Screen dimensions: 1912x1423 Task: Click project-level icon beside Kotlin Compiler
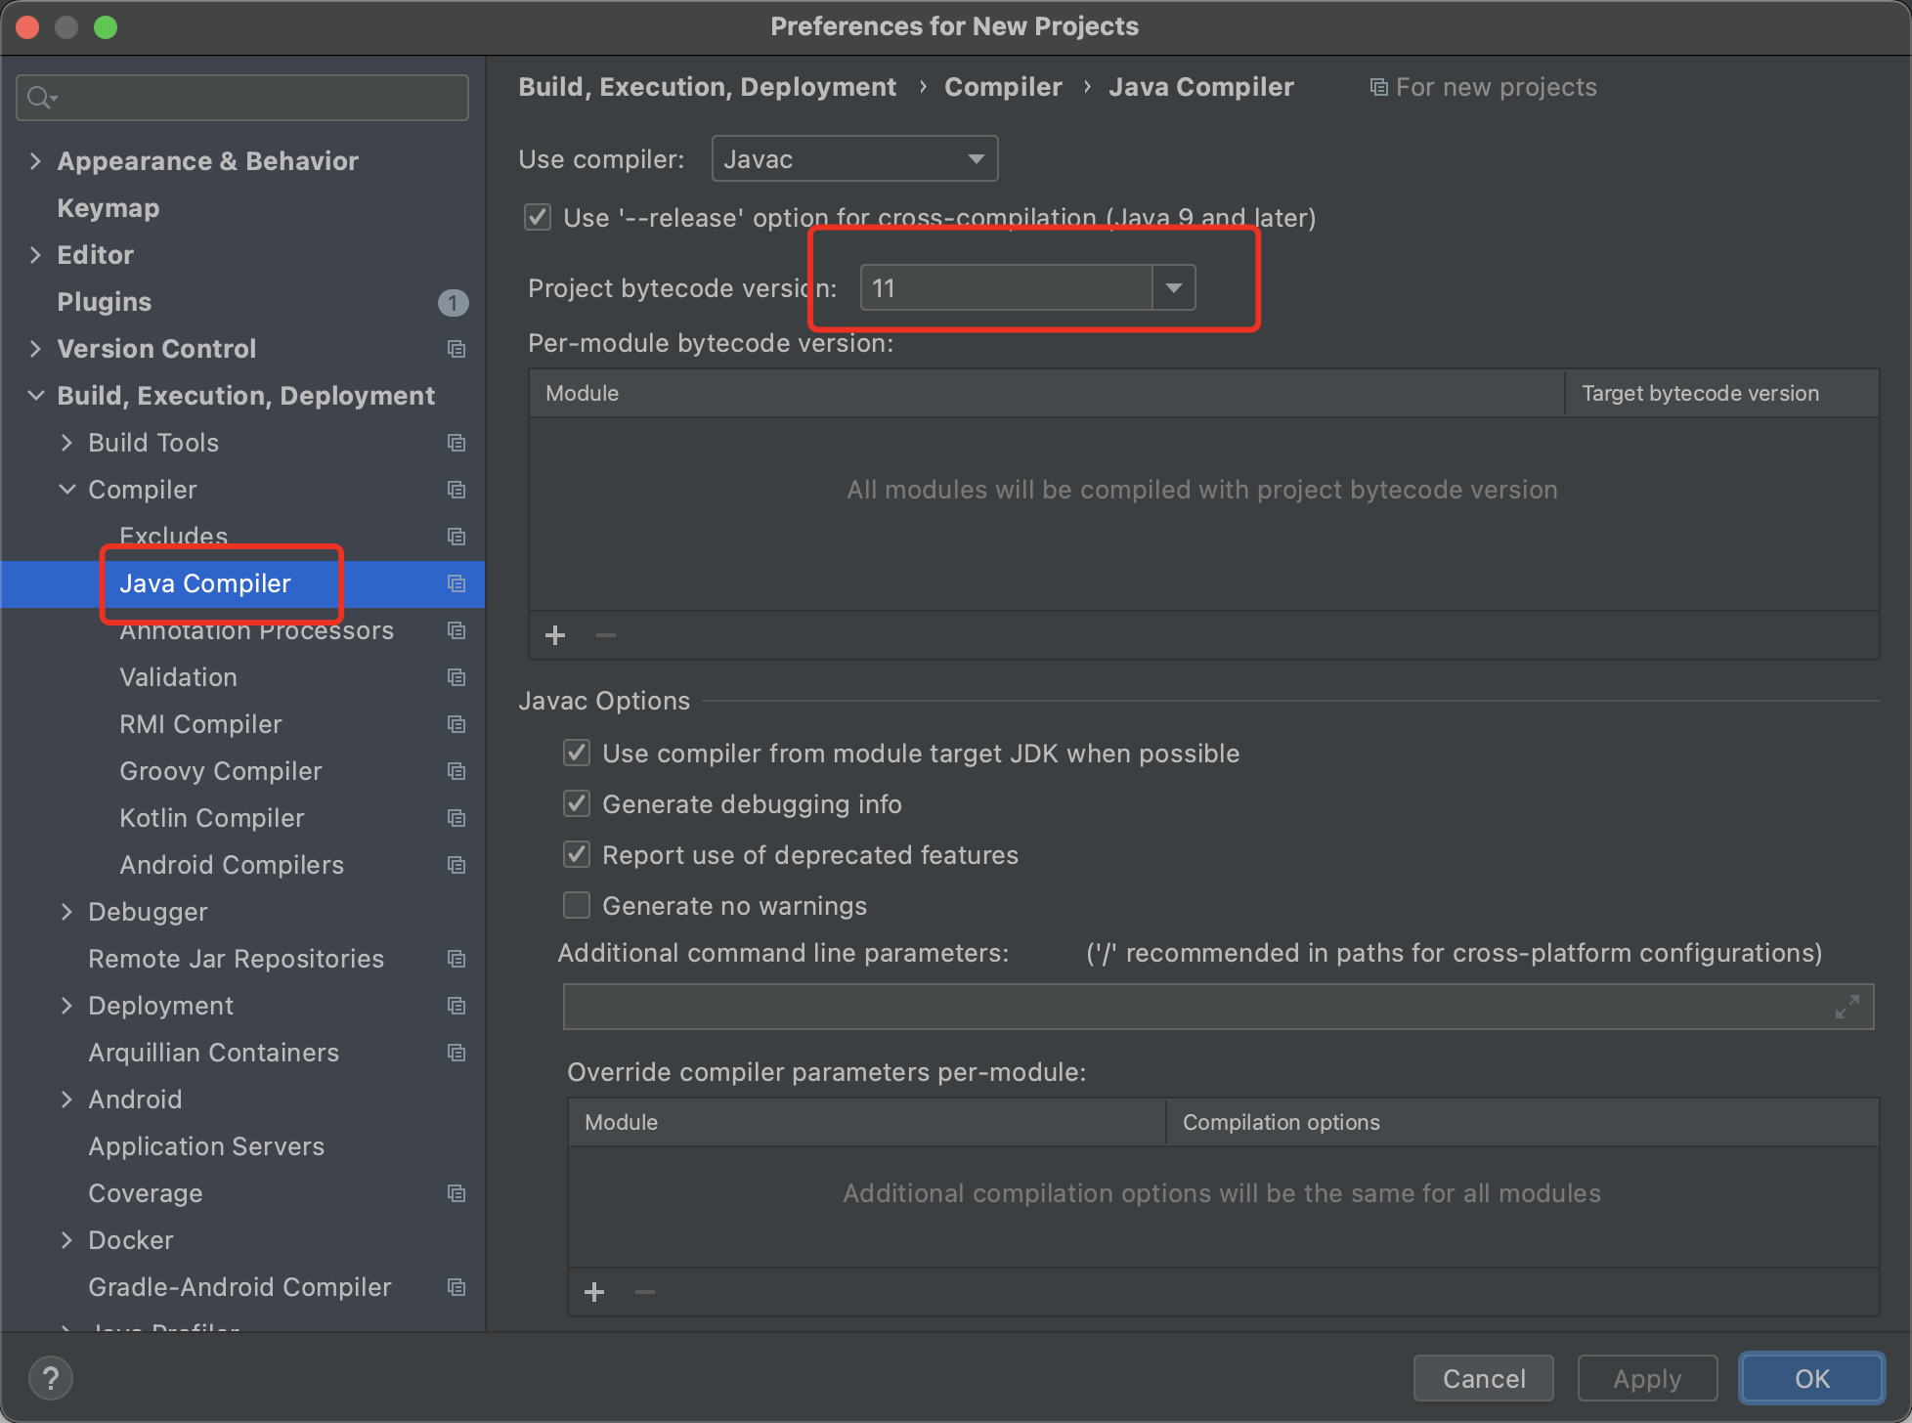[x=456, y=818]
